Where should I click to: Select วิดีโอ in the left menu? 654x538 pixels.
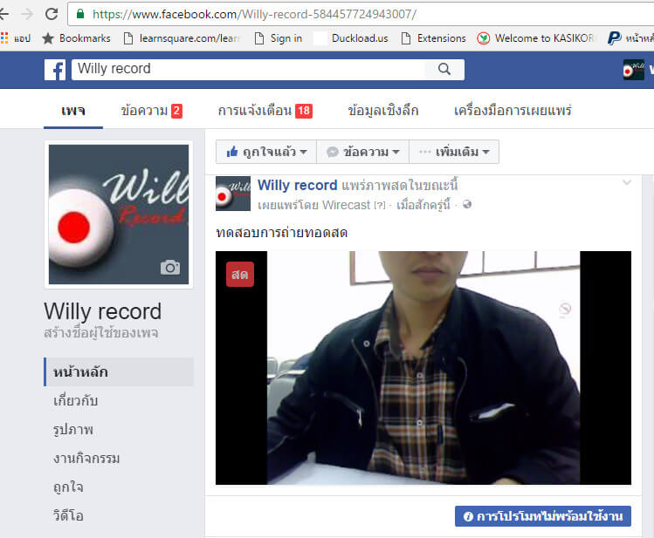(68, 516)
